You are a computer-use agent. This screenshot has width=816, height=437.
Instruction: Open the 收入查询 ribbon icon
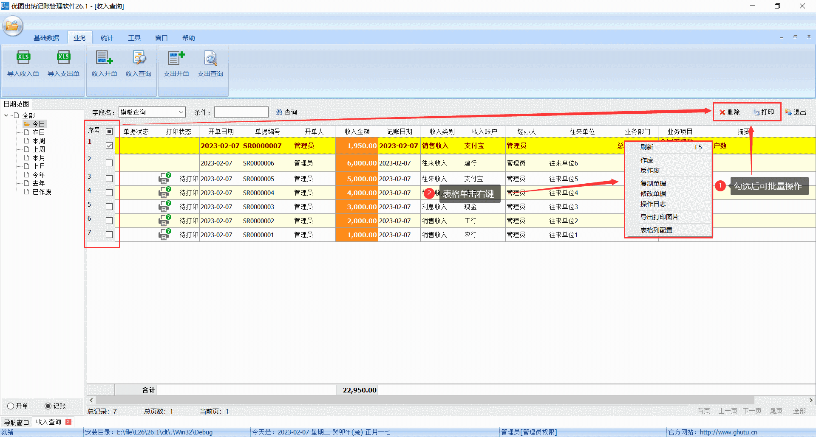139,58
